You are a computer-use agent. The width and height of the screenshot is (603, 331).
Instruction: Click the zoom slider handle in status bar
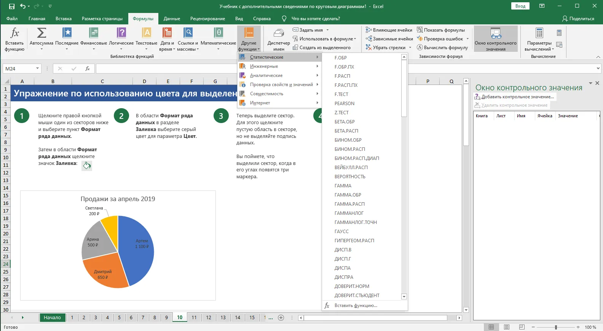[556, 327]
